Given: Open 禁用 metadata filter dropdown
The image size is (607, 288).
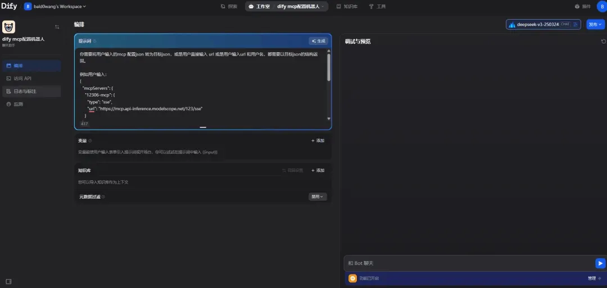Looking at the screenshot, I should [x=318, y=196].
